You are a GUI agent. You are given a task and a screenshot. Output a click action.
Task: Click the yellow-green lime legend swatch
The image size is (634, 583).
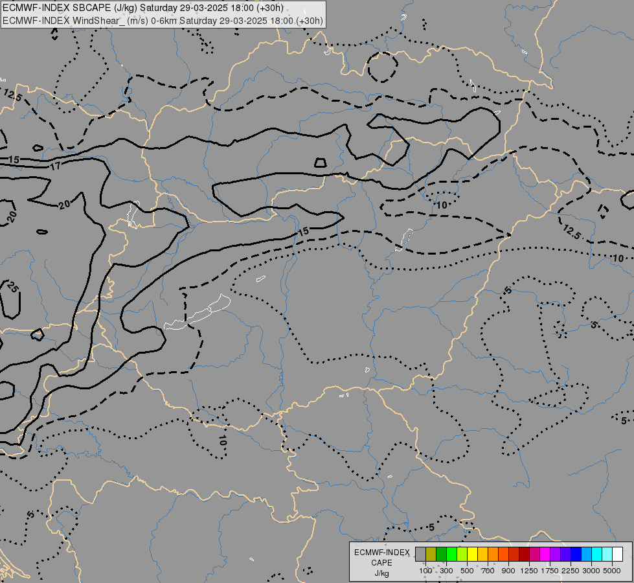[462, 554]
